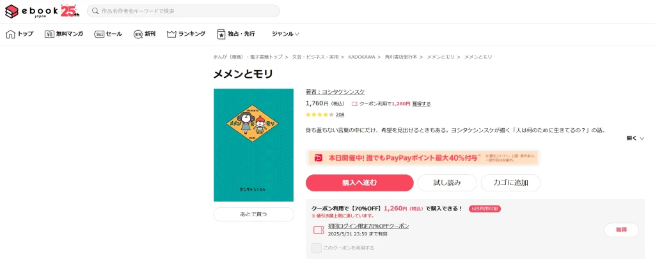The height and width of the screenshot is (266, 655).
Task: Go to KADOKAWA breadcrumb
Action: click(361, 57)
